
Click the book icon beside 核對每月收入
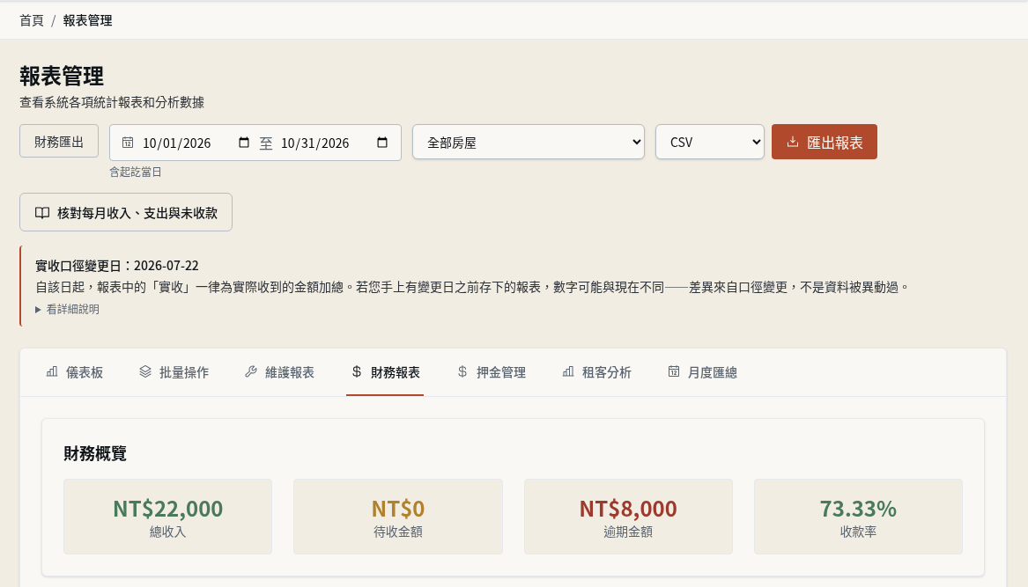pyautogui.click(x=42, y=213)
